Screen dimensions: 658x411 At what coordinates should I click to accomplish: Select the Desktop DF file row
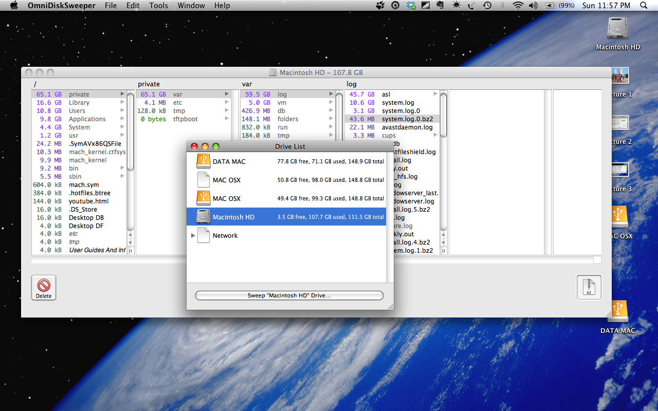tap(79, 226)
